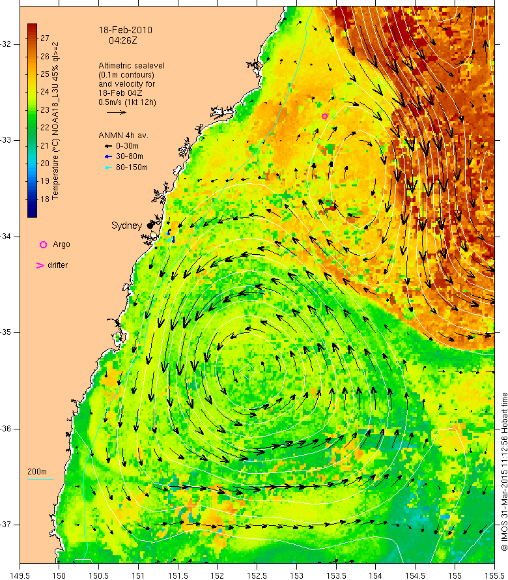
Task: Click the blue 30-80m arrow legend symbol
Action: coord(108,157)
